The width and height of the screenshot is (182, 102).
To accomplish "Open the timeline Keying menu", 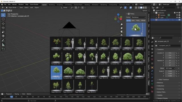I will tap(17, 94).
